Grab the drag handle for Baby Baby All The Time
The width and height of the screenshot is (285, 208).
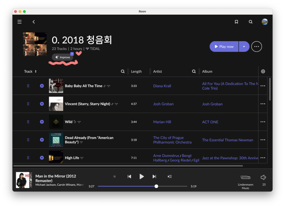[x=28, y=86]
